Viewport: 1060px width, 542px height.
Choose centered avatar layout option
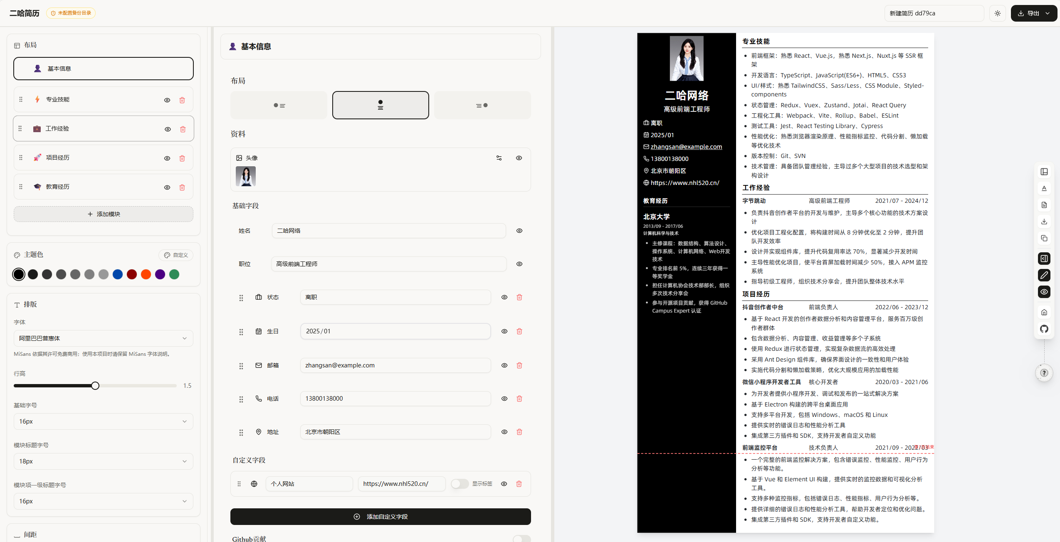tap(381, 105)
